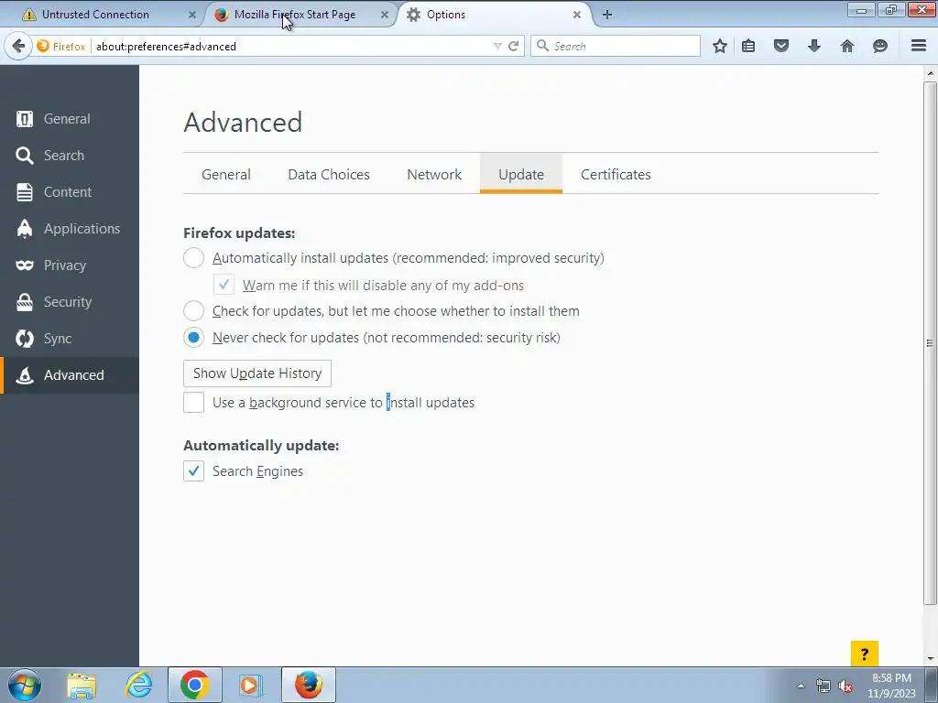Click the Firefox taskbar button
Screen dimensions: 938x703
point(308,685)
